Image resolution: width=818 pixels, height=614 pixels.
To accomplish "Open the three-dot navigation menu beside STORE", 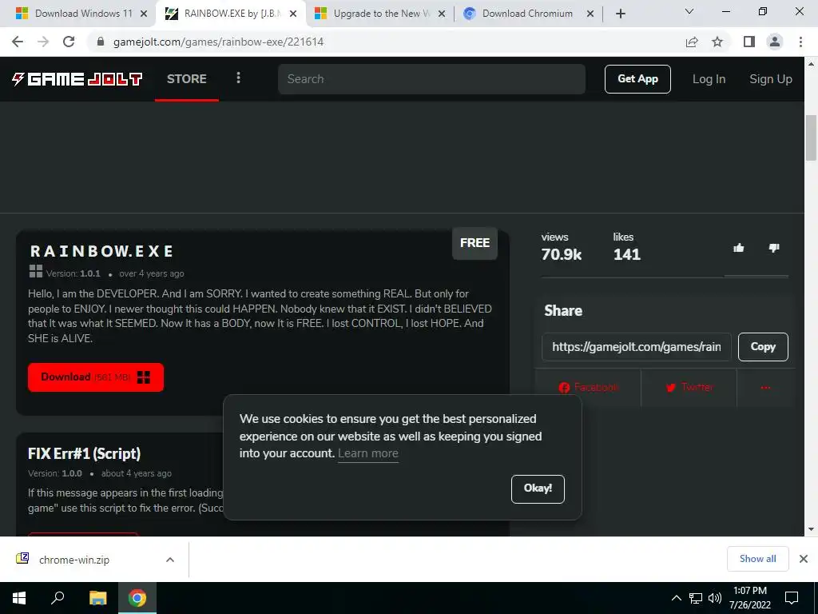I will 238,78.
